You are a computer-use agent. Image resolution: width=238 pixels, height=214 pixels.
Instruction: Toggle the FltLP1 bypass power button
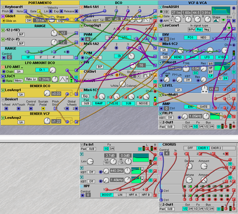pos(230,116)
